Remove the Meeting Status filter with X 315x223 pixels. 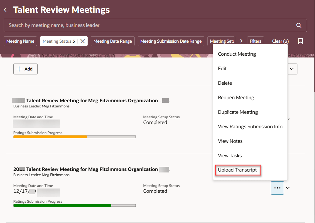pyautogui.click(x=82, y=41)
